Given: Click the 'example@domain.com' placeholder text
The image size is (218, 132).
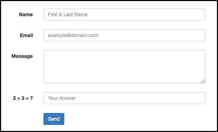Looking at the screenshot, I should tap(73, 35).
